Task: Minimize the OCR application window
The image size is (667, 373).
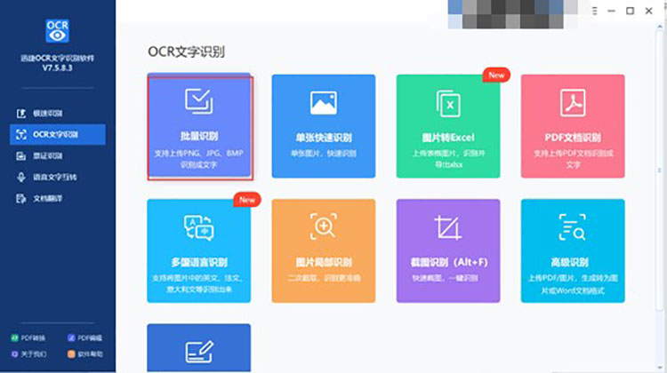Action: 611,11
